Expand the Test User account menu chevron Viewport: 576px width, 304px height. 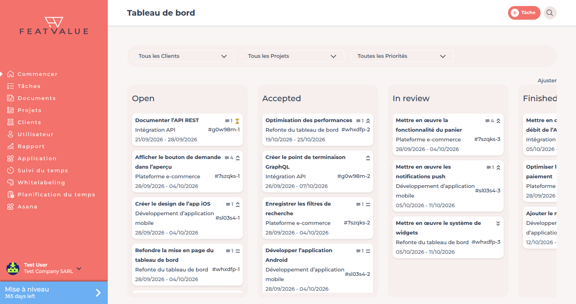click(79, 268)
